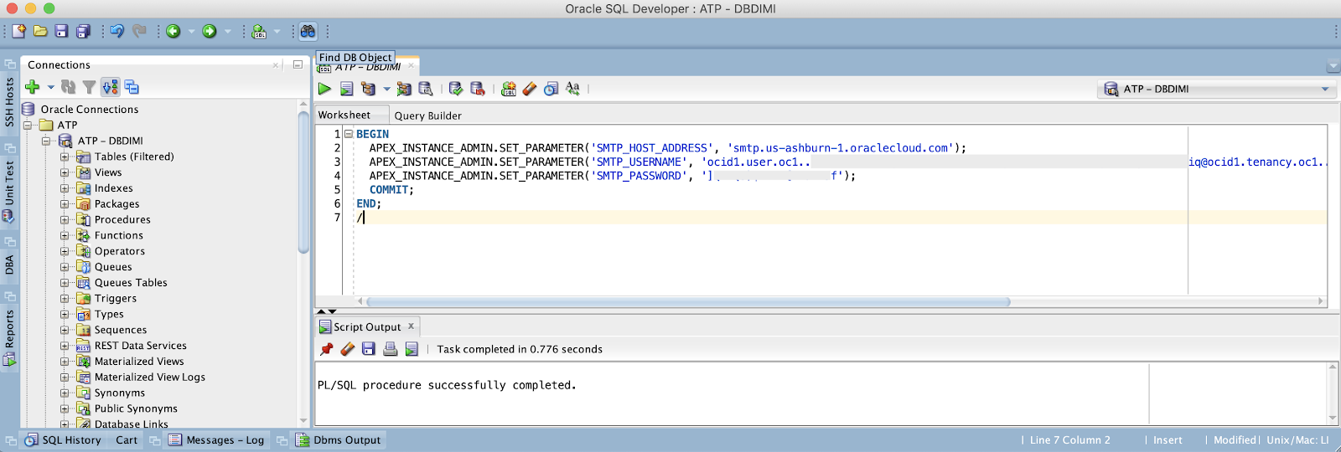Click the Unshared SQL Worksheet icon

point(509,89)
